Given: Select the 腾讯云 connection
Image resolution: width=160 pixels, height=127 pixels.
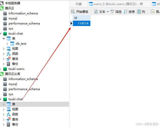Looking at the screenshot, I should [x=10, y=8].
